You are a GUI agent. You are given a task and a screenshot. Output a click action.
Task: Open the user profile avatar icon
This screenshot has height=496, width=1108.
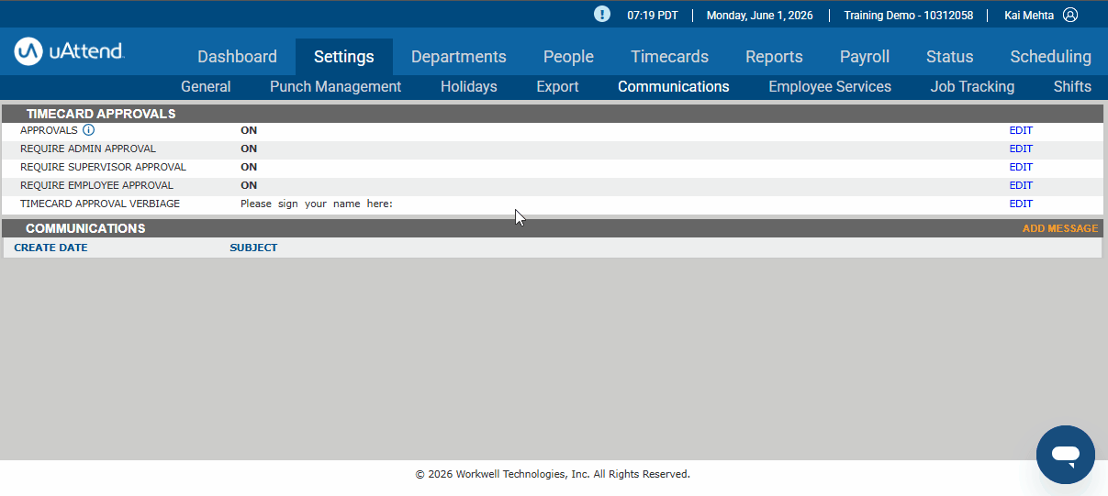[x=1070, y=15]
